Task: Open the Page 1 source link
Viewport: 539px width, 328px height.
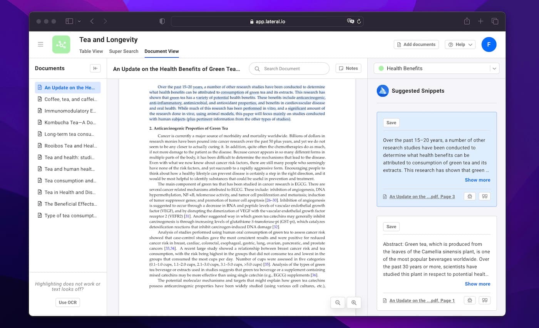Action: 422,300
